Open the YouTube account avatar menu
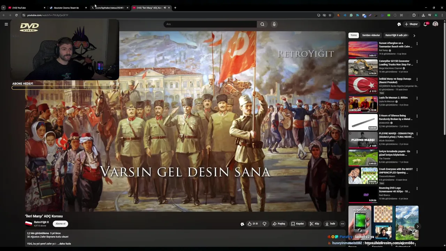Image resolution: width=446 pixels, height=251 pixels. coord(435,24)
